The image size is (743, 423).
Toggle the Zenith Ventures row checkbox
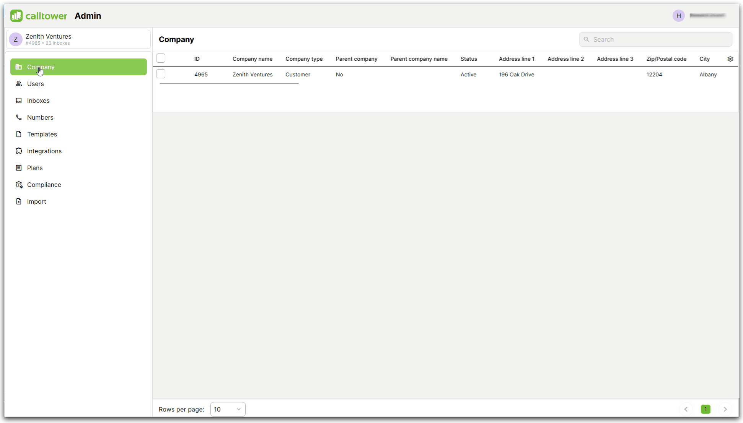(160, 75)
